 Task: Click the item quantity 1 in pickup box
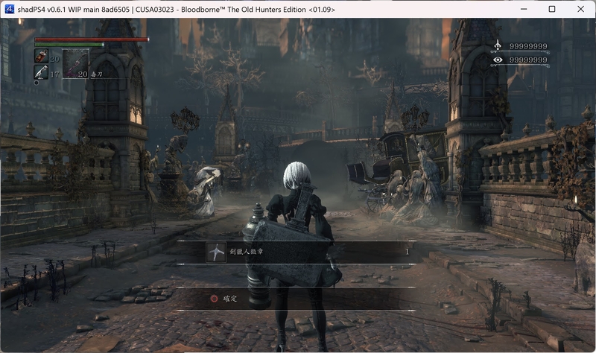(x=407, y=252)
